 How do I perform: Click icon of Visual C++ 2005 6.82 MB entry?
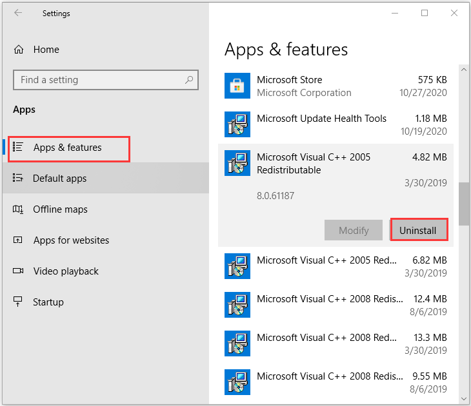click(x=237, y=266)
